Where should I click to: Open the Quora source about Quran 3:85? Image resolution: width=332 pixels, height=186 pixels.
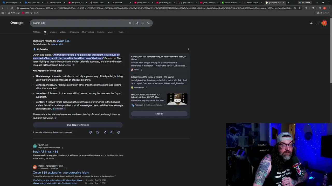[x=158, y=58]
